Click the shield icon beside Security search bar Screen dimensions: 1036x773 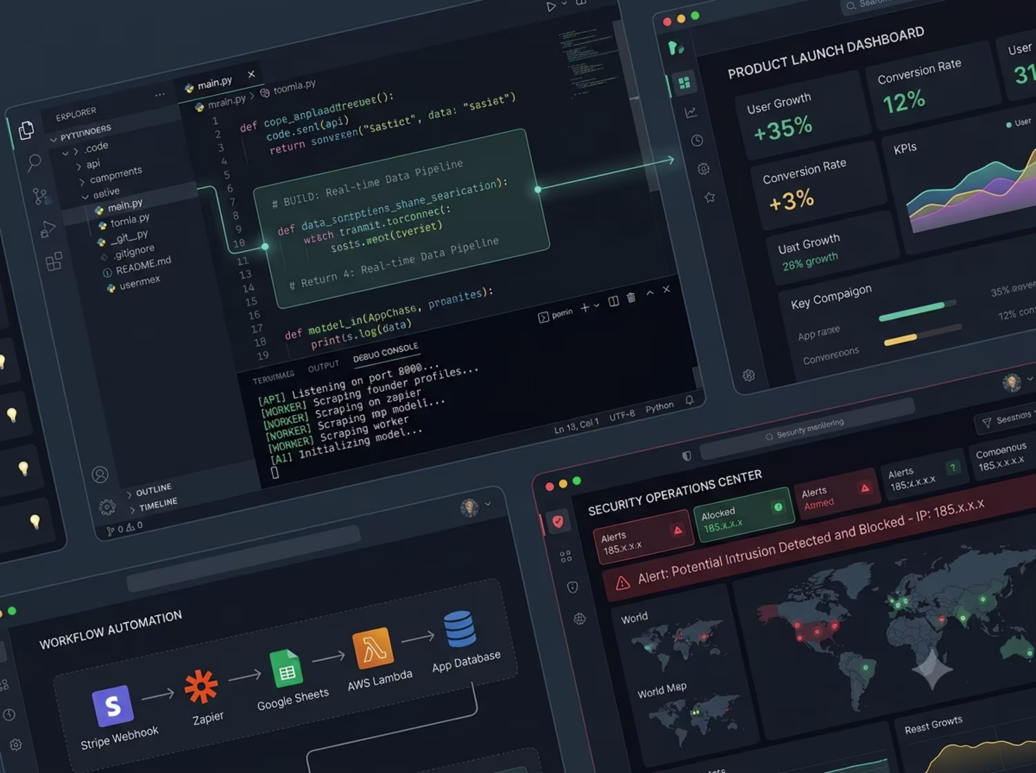pyautogui.click(x=687, y=456)
